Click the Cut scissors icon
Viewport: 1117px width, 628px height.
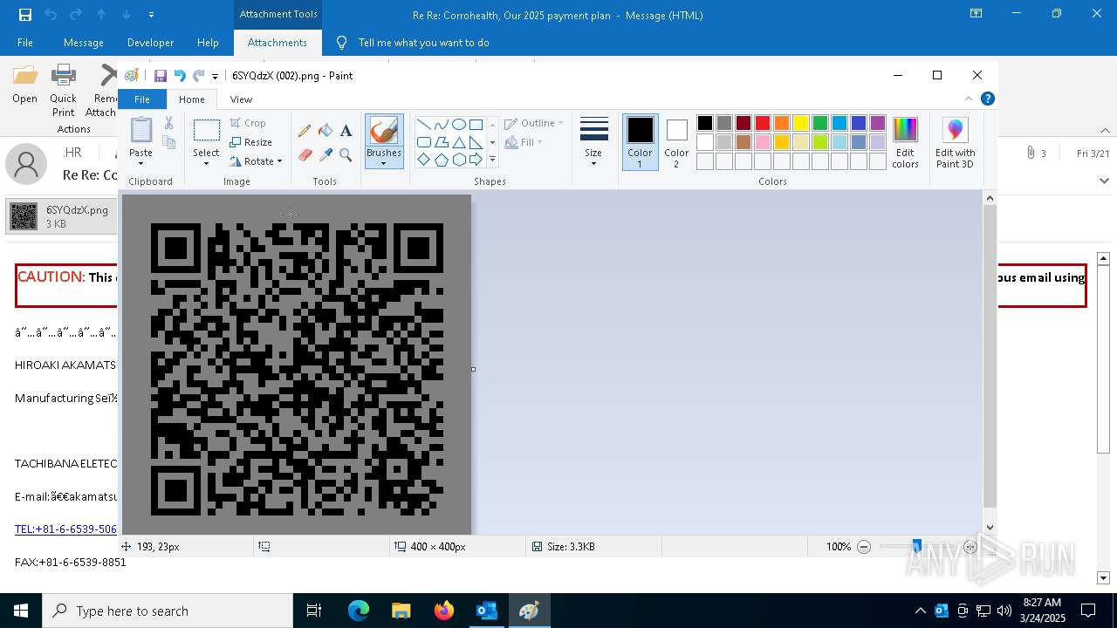pos(169,123)
